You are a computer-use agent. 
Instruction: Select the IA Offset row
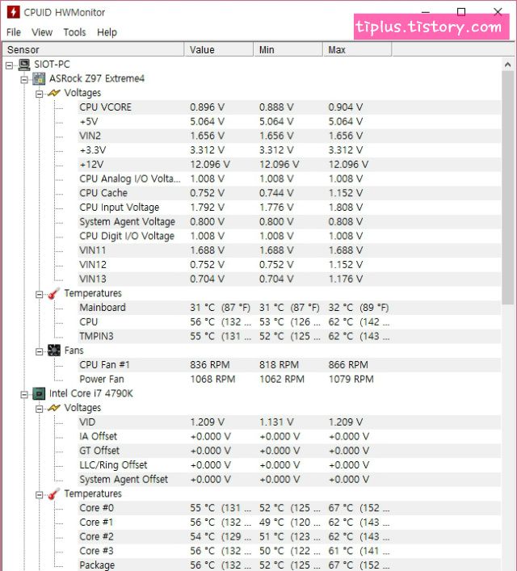click(289, 436)
